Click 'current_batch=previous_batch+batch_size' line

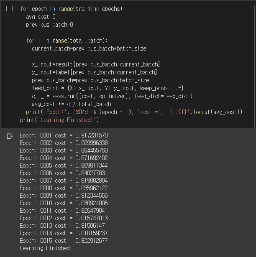tap(89, 48)
